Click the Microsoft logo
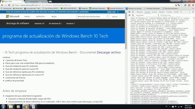The image size is (195, 109). coord(13,16)
